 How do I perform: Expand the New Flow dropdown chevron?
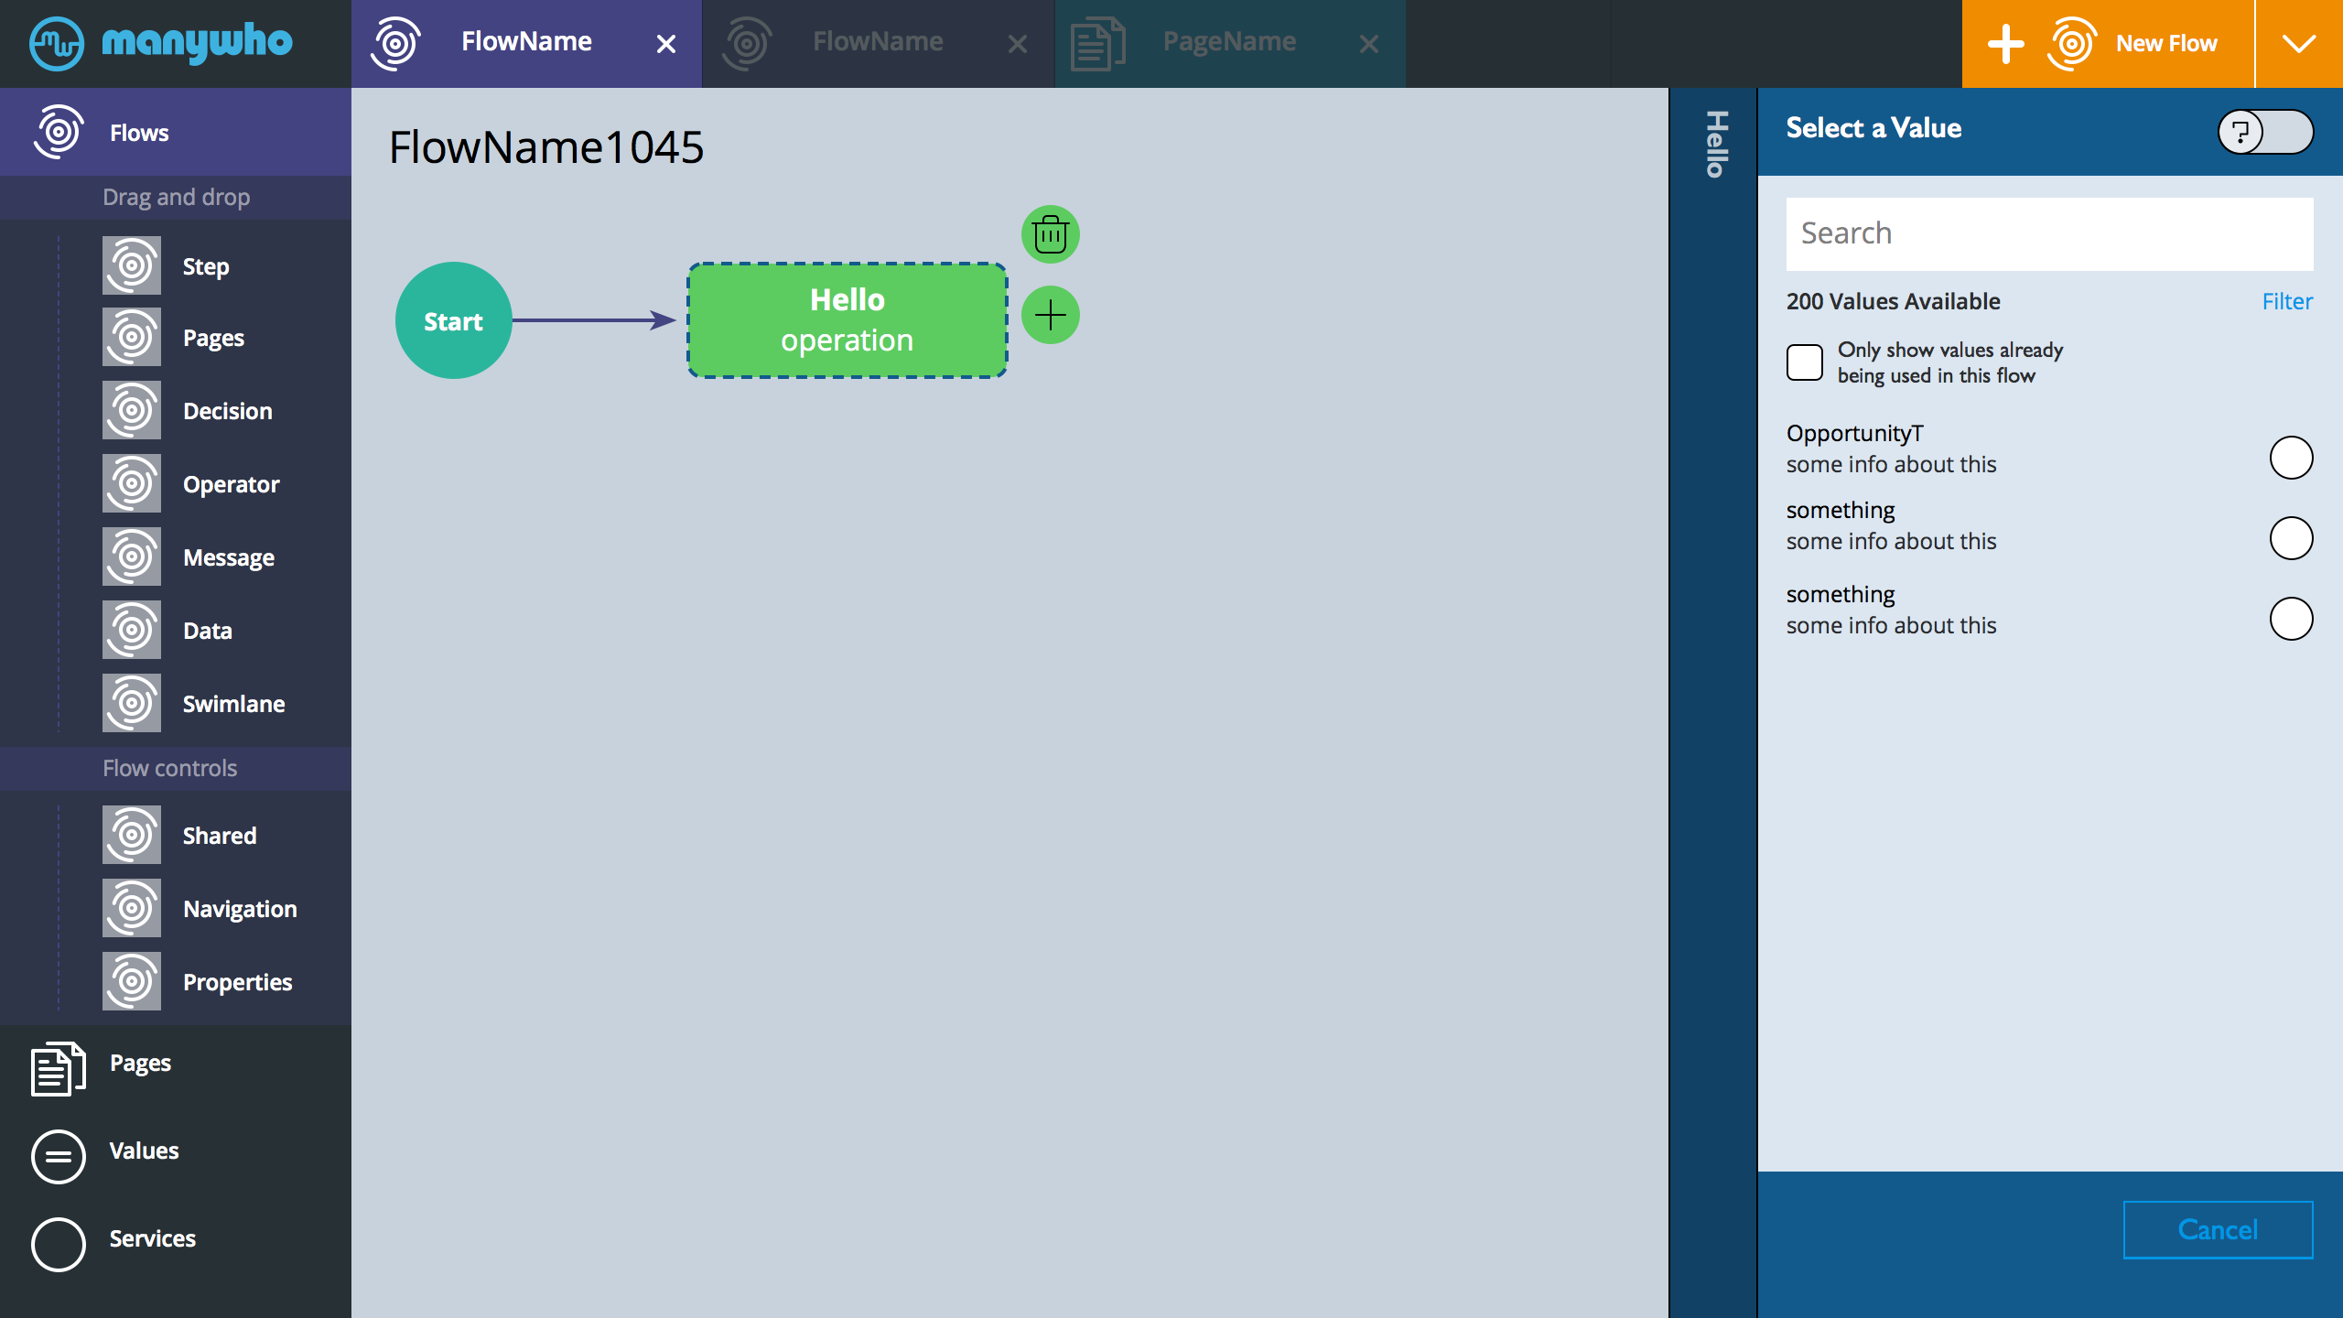click(2299, 44)
